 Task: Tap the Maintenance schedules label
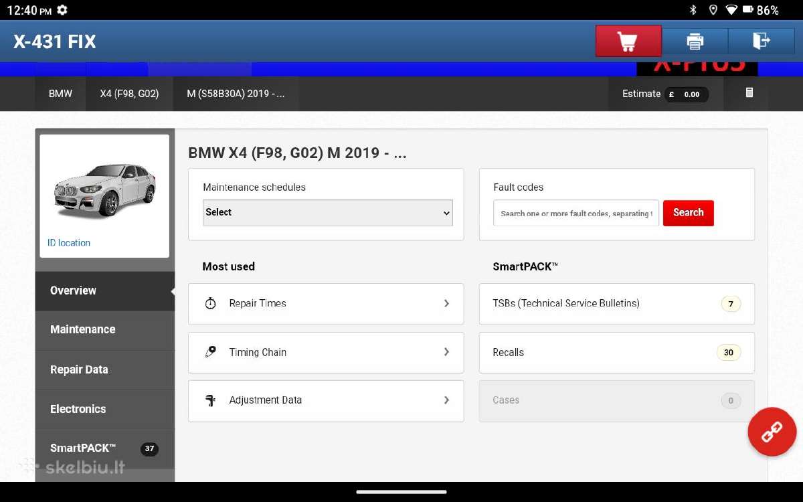coord(254,187)
